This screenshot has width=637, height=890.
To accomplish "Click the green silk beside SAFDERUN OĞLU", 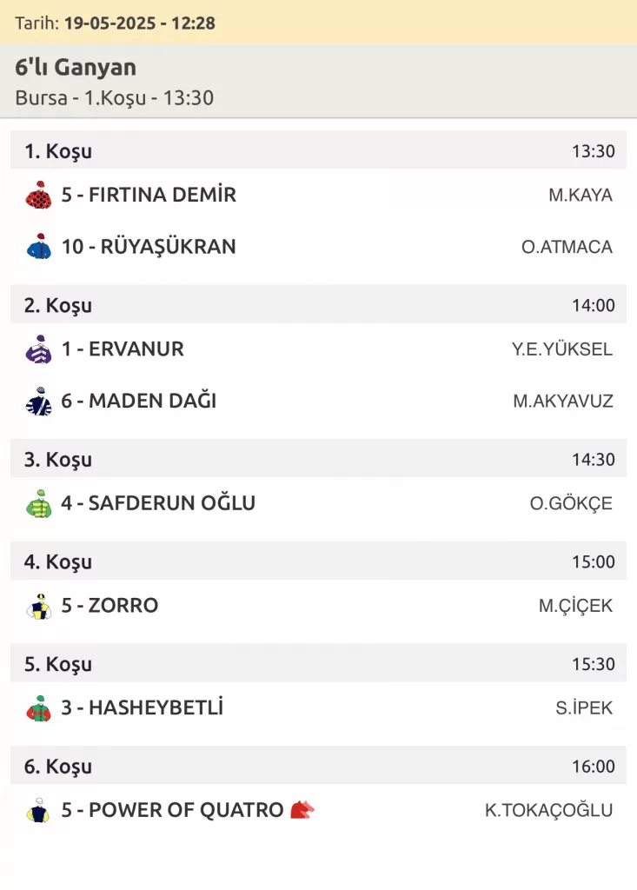I will (38, 503).
